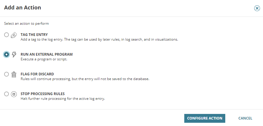
Task: Click the RUN AN EXTERNAL PROGRAM label
Action: 47,54
